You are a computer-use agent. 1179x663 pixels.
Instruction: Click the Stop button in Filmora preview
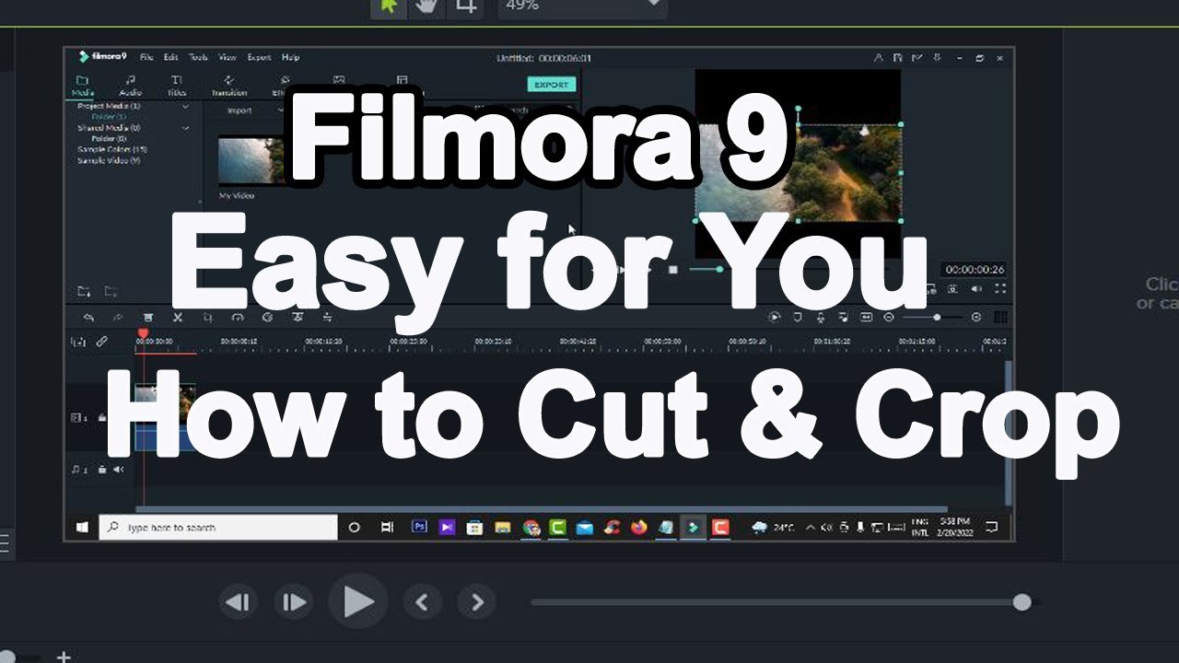[x=673, y=270]
